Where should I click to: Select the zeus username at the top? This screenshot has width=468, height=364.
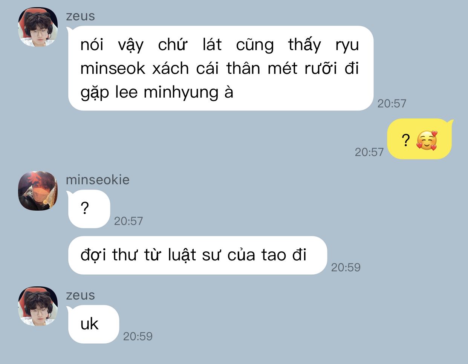coord(80,16)
